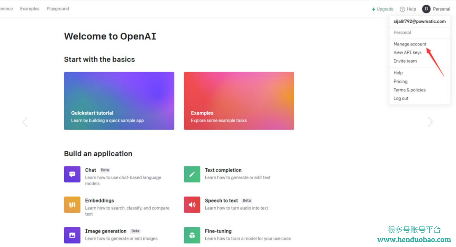Open the Text completion guide title

pyautogui.click(x=223, y=170)
